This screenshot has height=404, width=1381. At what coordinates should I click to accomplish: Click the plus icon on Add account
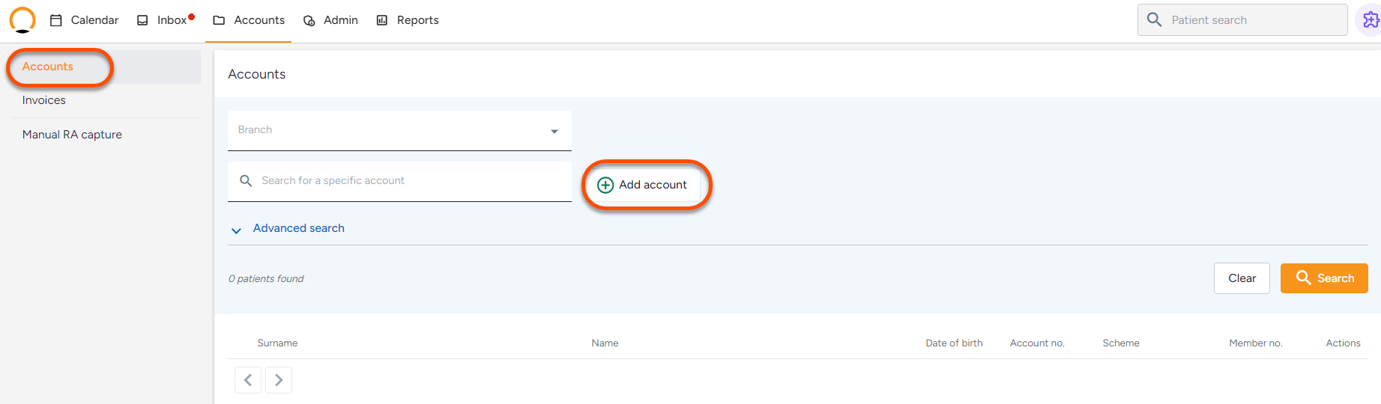click(x=605, y=185)
